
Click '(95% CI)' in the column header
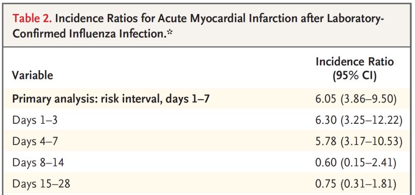[x=354, y=76]
